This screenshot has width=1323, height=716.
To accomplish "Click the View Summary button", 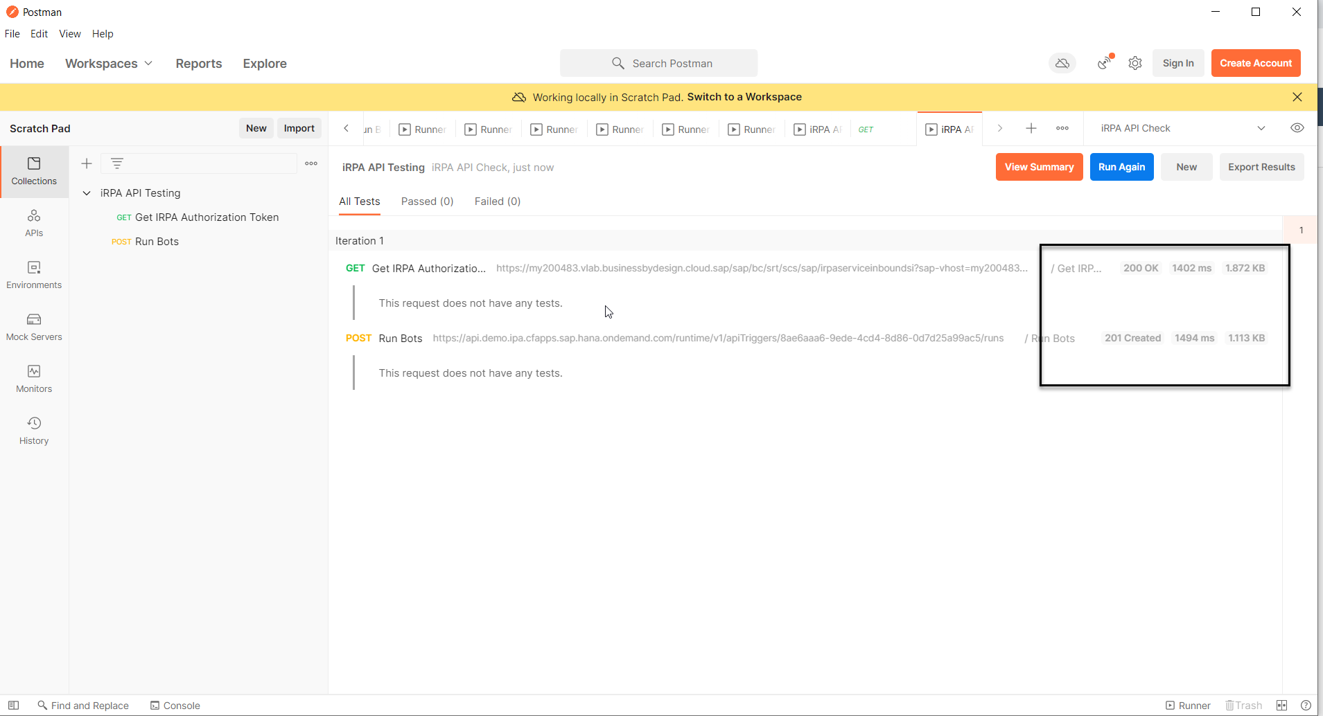I will pyautogui.click(x=1039, y=167).
